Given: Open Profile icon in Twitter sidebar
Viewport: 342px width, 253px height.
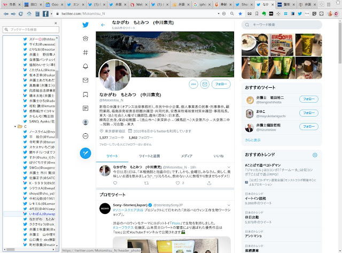Looking at the screenshot, I should point(85,122).
